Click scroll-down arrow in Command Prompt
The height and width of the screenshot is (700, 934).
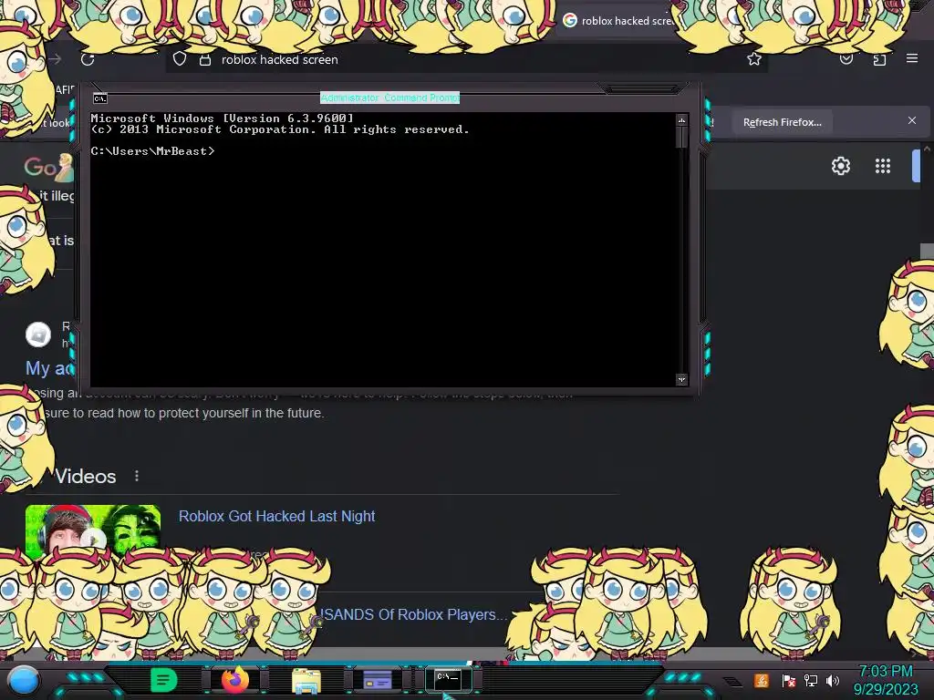(x=681, y=379)
